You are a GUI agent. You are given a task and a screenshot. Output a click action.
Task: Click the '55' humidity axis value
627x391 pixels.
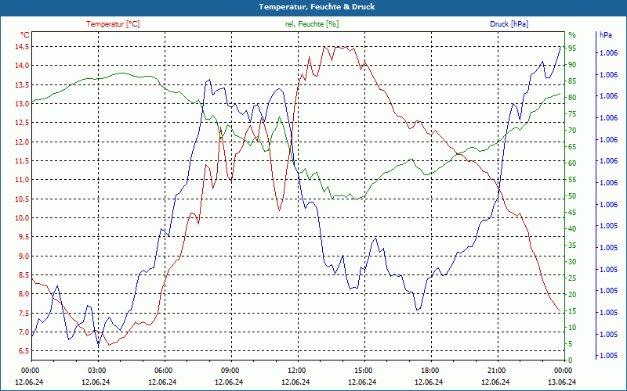tap(572, 180)
